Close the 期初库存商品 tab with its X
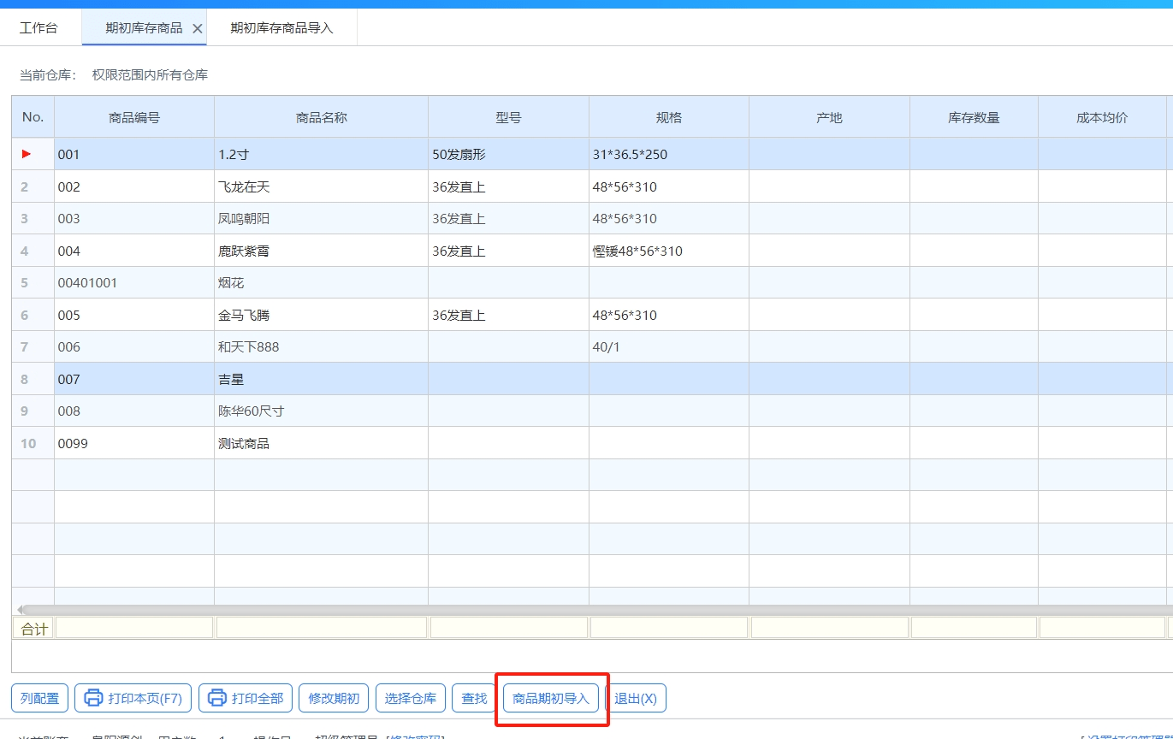The height and width of the screenshot is (739, 1173). point(198,29)
